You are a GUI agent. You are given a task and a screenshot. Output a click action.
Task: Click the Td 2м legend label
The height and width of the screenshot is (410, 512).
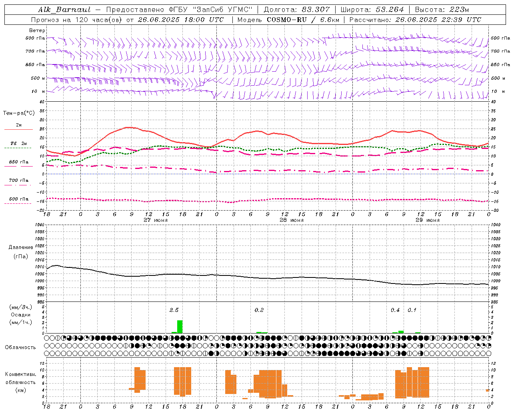tap(19, 143)
